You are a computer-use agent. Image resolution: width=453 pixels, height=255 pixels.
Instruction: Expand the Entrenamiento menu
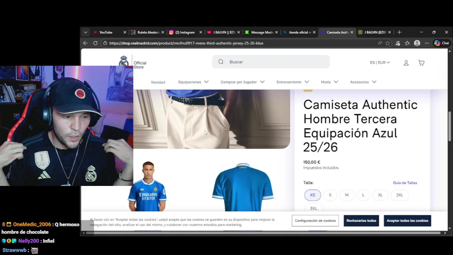[x=292, y=82]
